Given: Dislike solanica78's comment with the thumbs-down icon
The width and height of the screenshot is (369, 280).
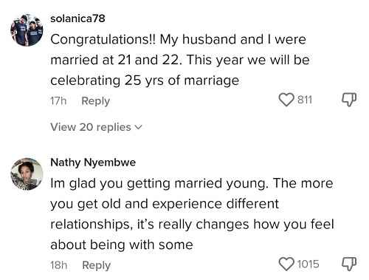Looking at the screenshot, I should pos(349,100).
